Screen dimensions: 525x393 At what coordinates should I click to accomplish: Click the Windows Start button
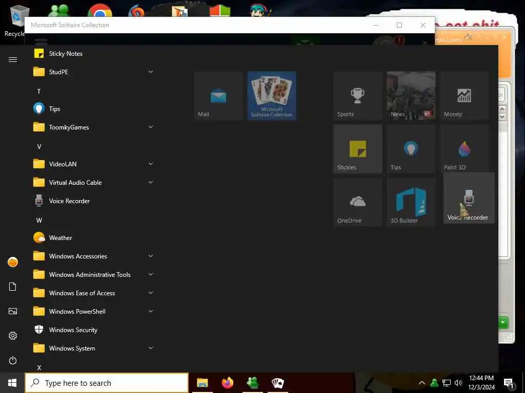tap(12, 383)
